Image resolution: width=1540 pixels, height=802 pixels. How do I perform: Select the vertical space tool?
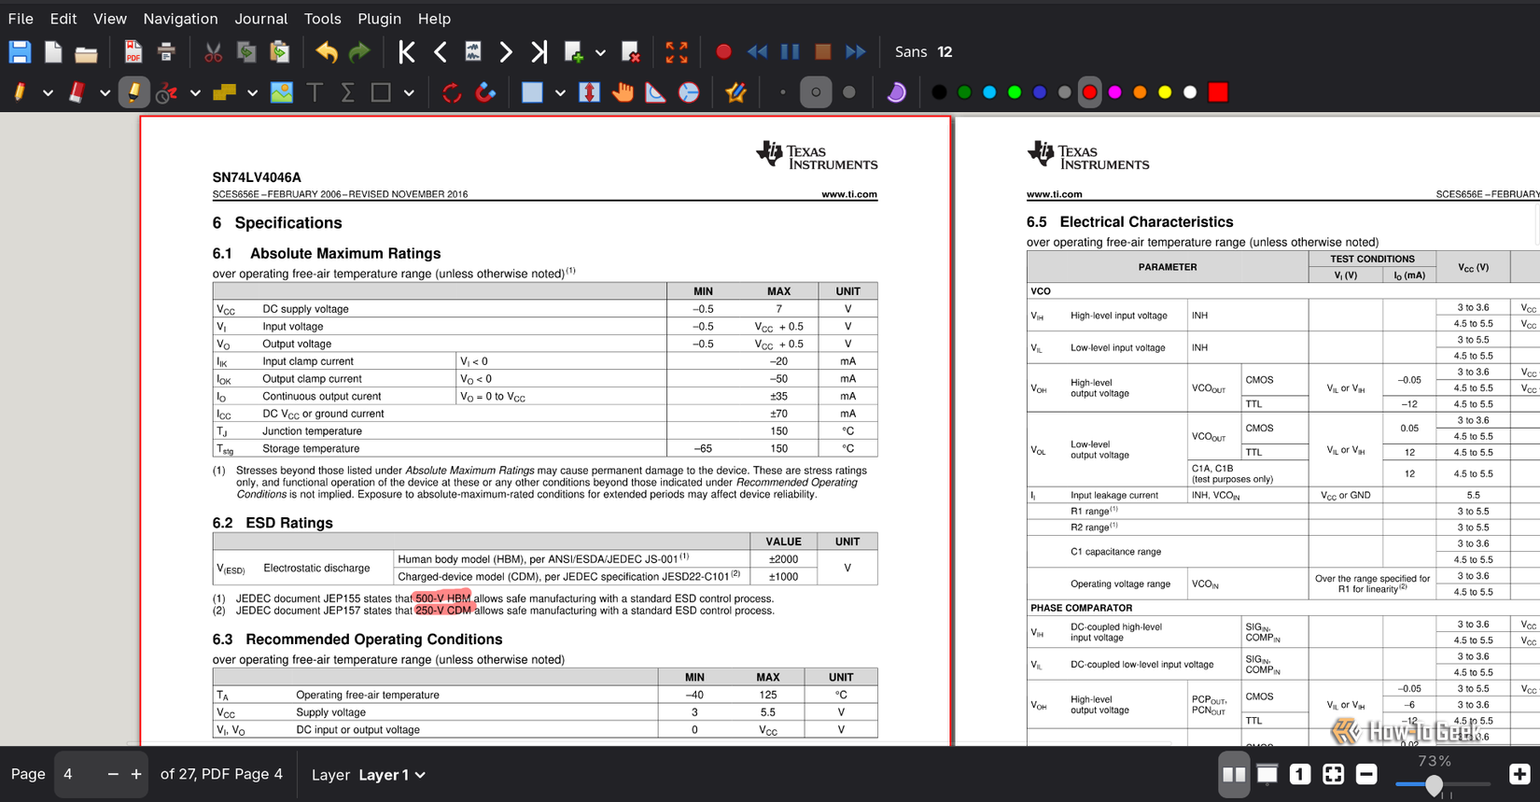(589, 92)
